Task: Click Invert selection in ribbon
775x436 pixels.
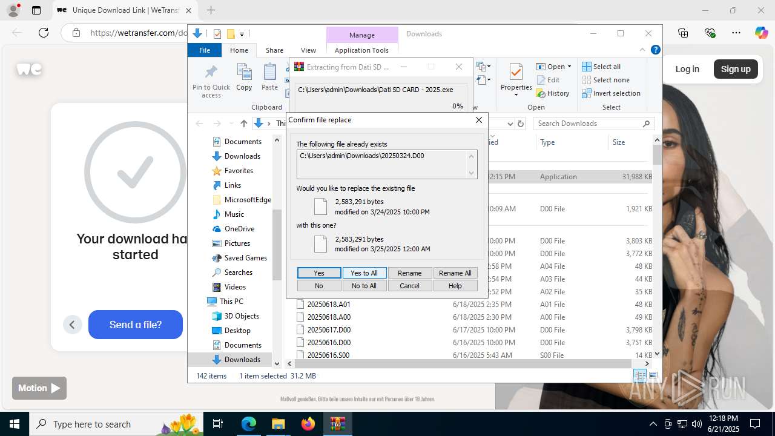Action: 611,93
